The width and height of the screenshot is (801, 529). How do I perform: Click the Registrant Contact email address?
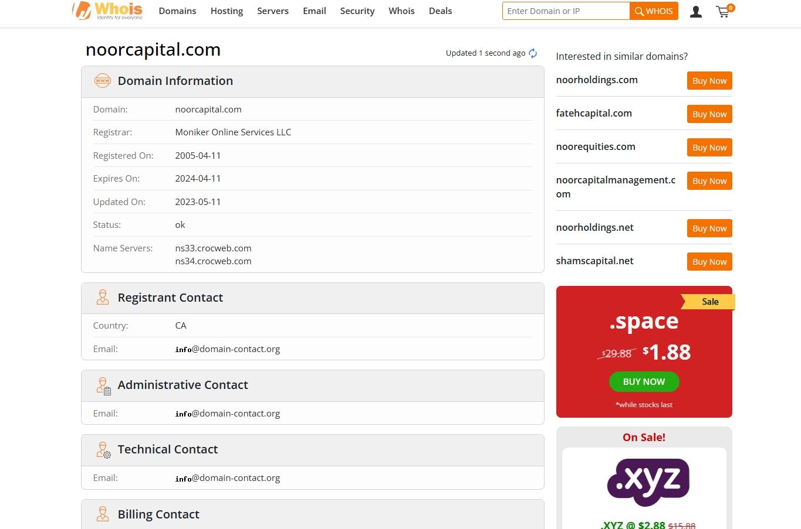[228, 349]
